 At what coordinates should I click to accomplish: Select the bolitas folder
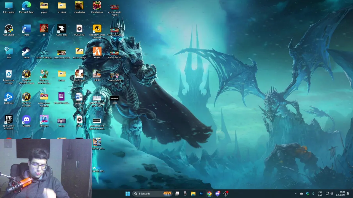(62, 76)
